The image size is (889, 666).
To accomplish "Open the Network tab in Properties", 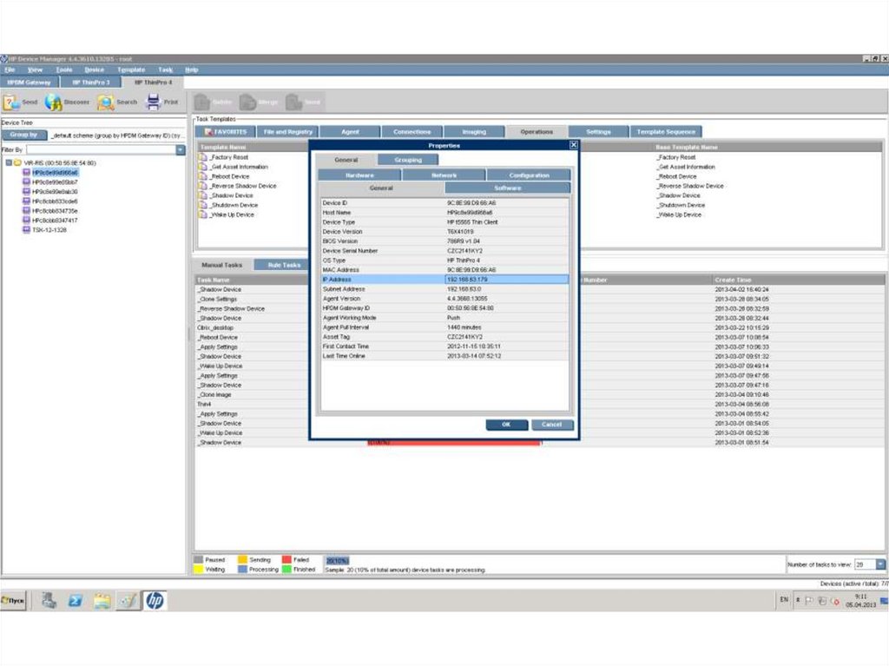I will [444, 175].
